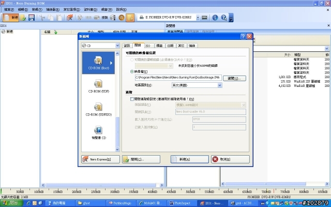Viewport: 331px width, 207px height.
Task: Open PartitionMagic from the taskbar
Action: pos(121,203)
